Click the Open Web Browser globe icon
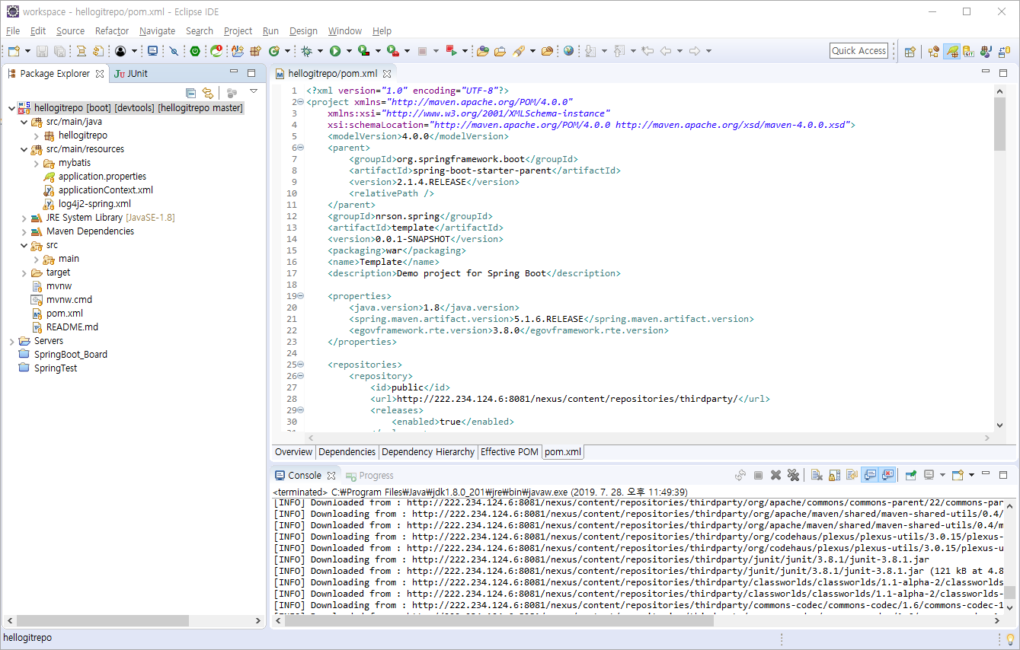 569,51
